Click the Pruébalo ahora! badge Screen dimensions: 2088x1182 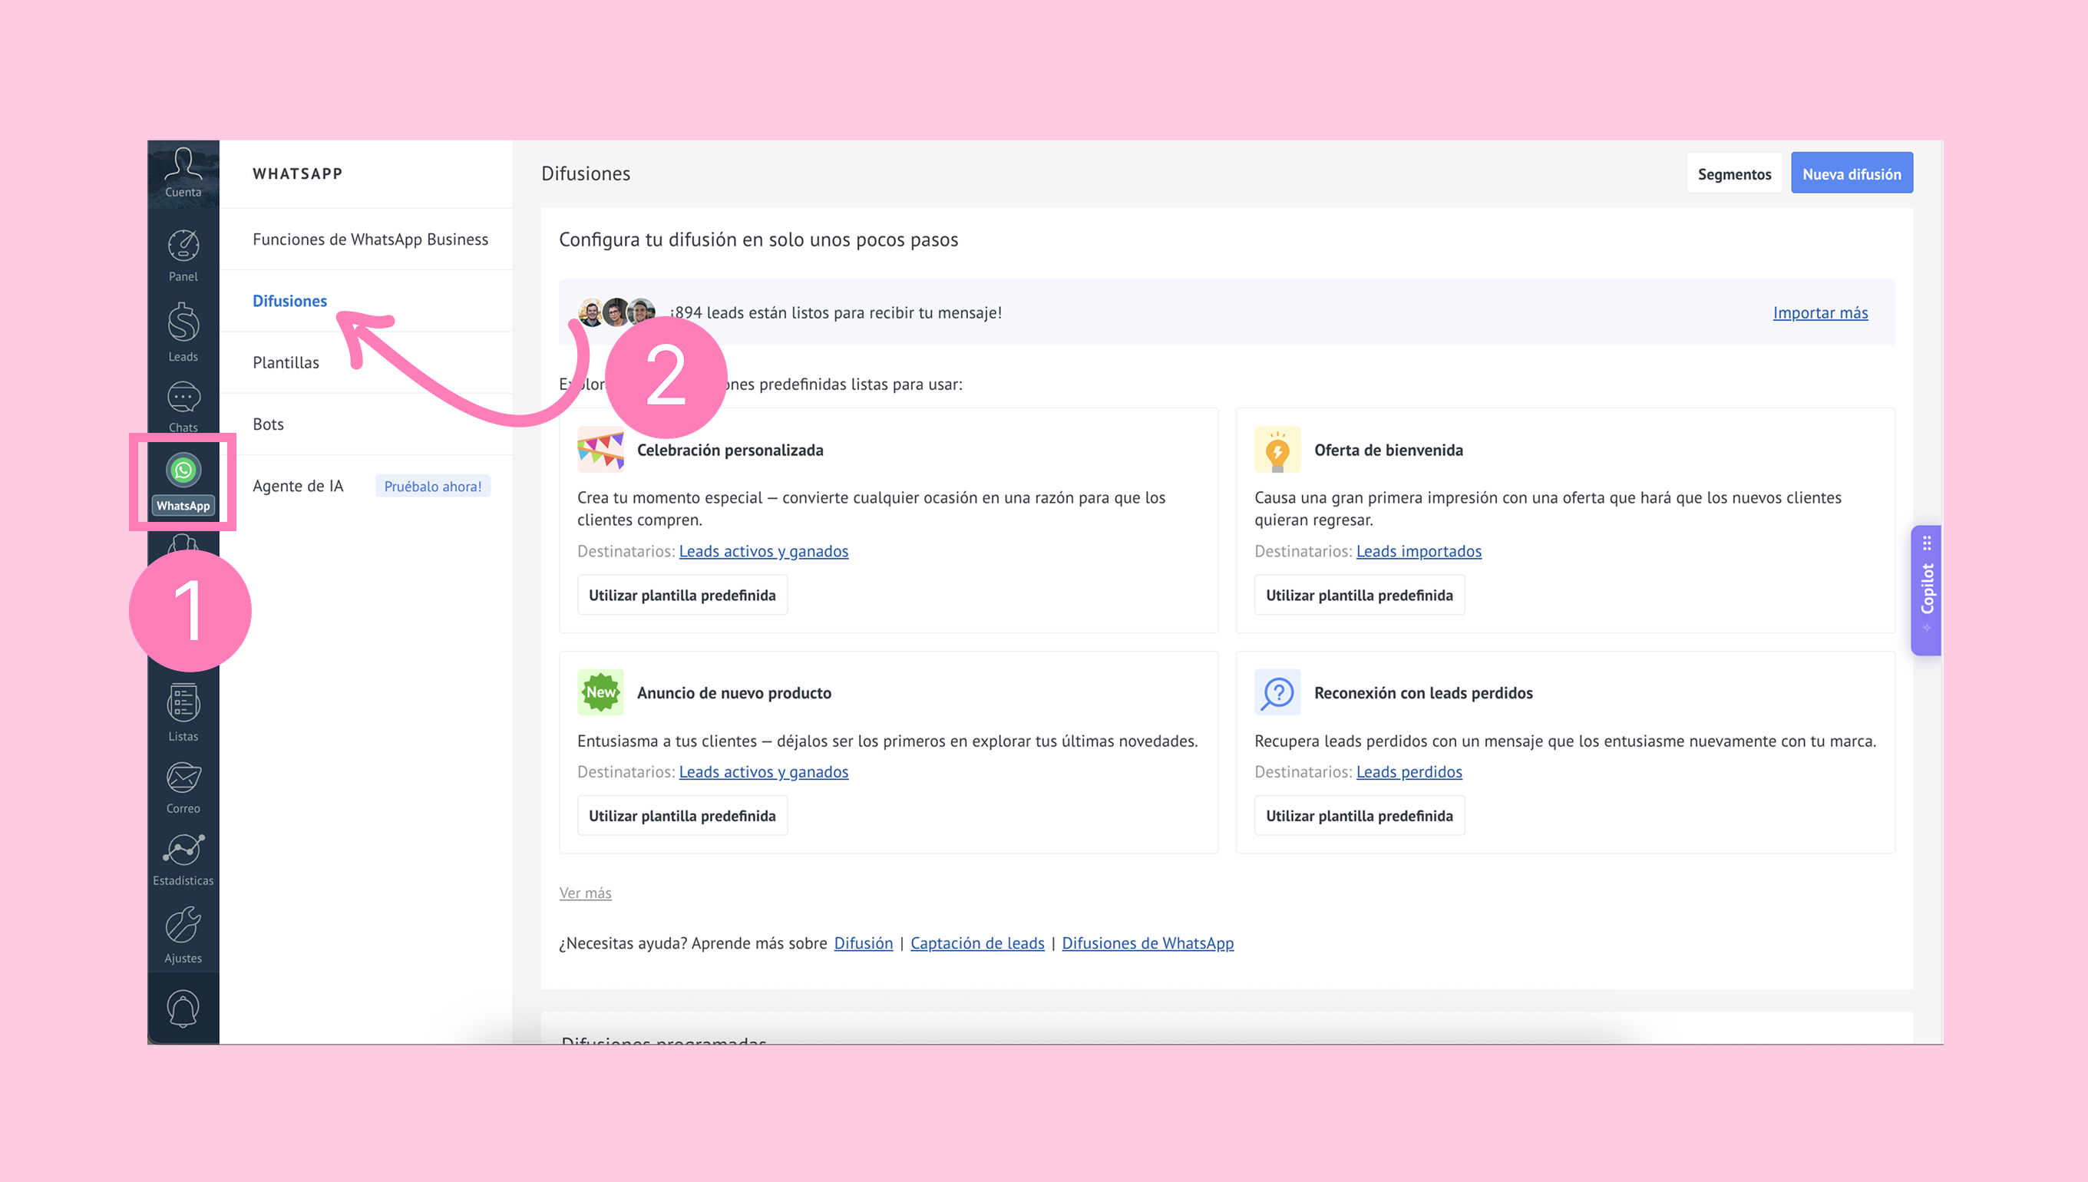click(x=433, y=485)
